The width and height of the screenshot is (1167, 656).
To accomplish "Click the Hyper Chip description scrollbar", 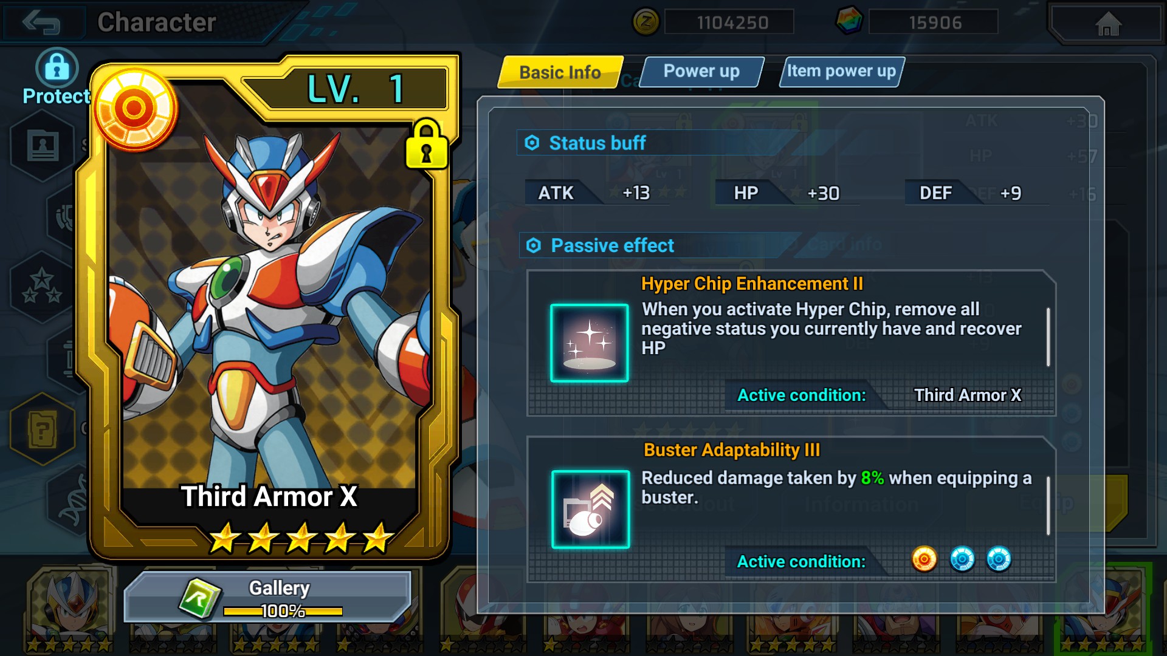I will (x=1048, y=337).
